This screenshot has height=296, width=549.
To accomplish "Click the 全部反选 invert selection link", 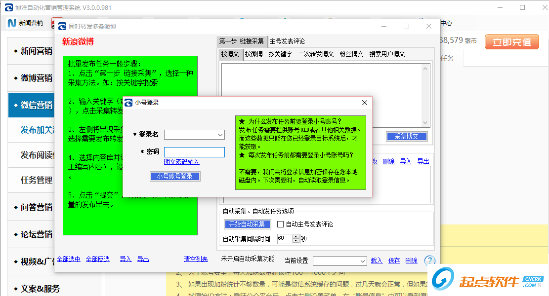I will tap(98, 259).
